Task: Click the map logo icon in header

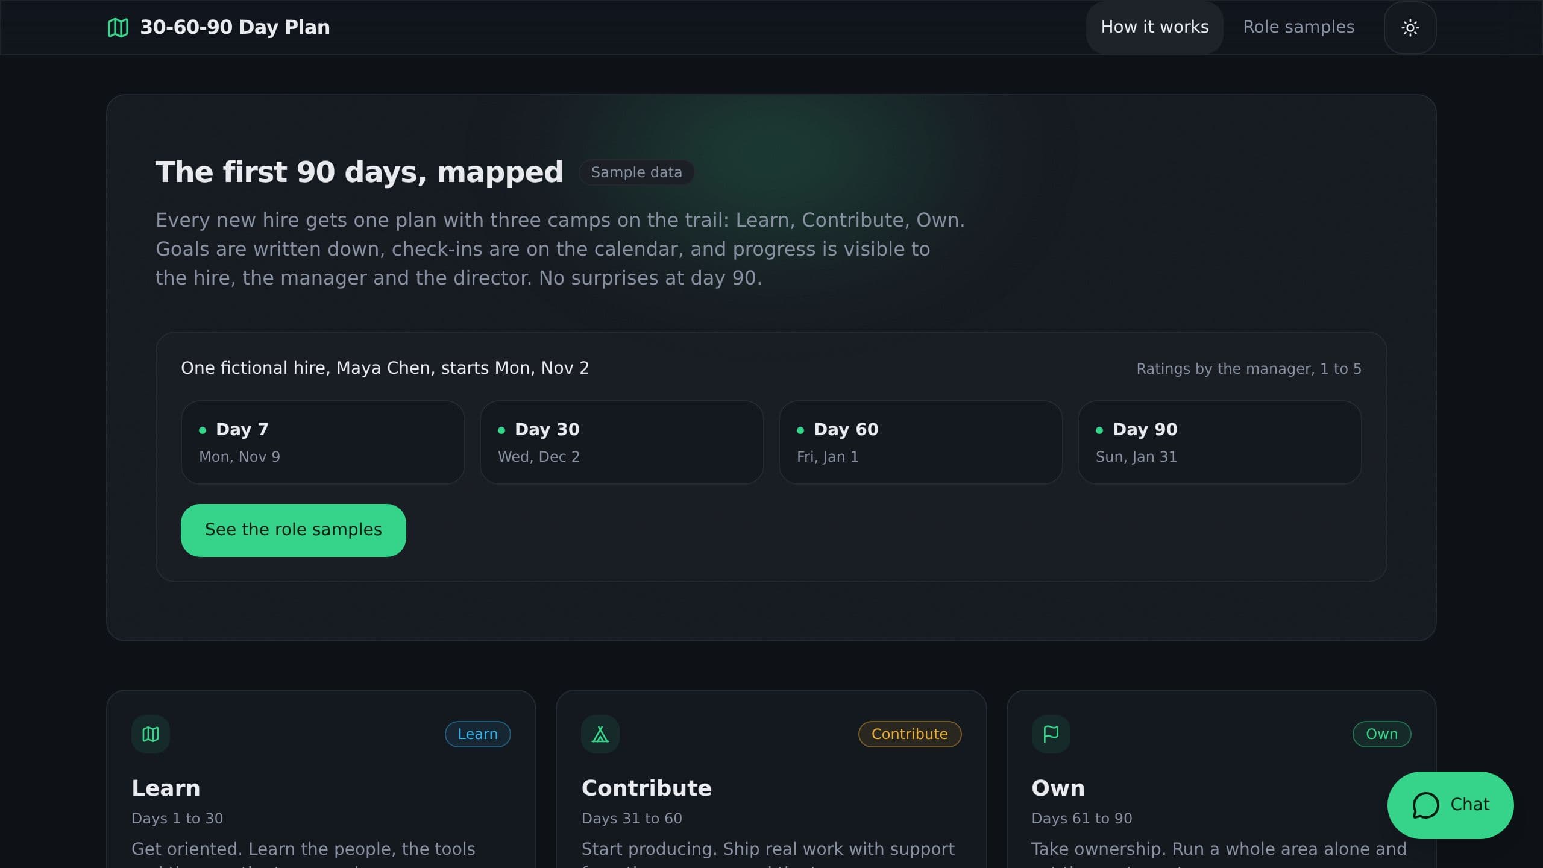Action: tap(118, 27)
